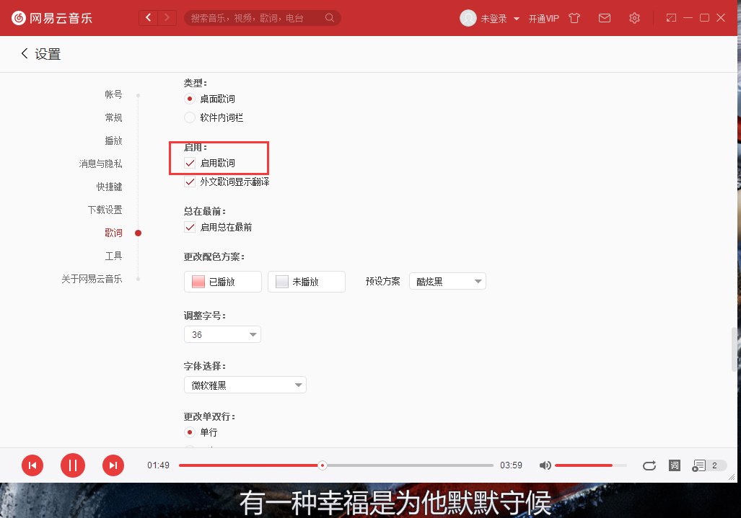Mute audio via the speaker icon
741x518 pixels.
545,465
